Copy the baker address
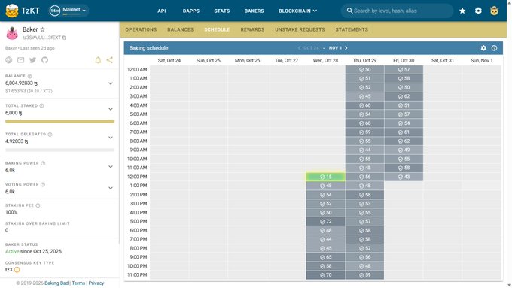The height and width of the screenshot is (288, 512). (64, 38)
